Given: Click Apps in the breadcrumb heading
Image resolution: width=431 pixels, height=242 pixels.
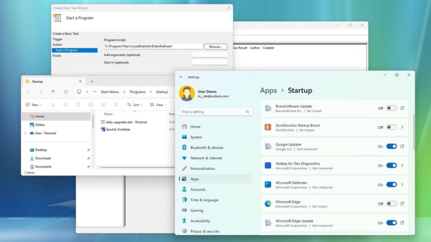Looking at the screenshot, I should point(268,90).
